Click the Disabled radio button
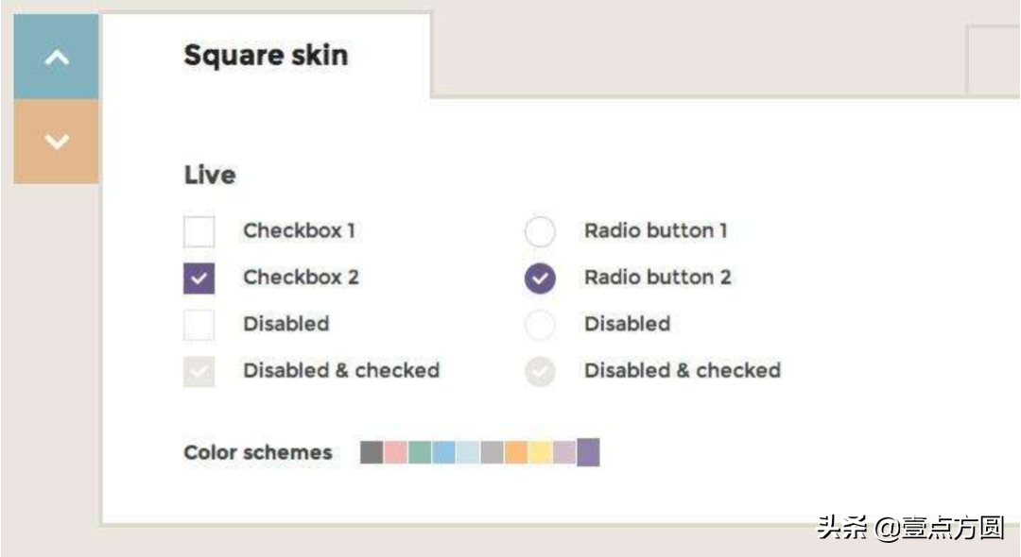 click(540, 325)
